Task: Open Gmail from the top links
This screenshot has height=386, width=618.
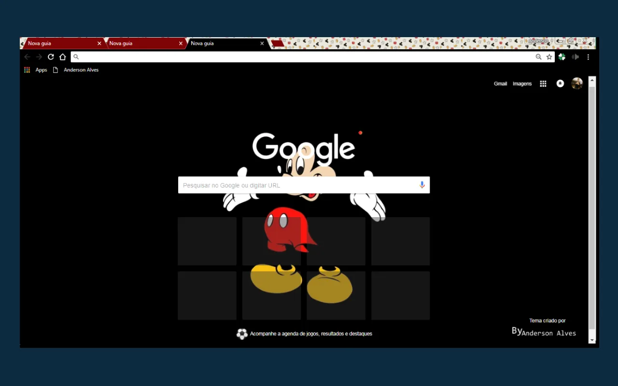Action: coord(500,83)
